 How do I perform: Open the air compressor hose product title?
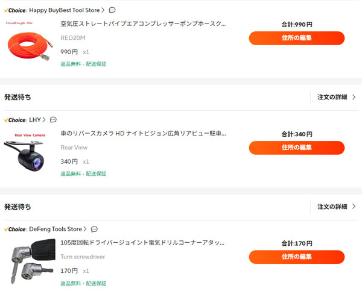click(x=144, y=24)
